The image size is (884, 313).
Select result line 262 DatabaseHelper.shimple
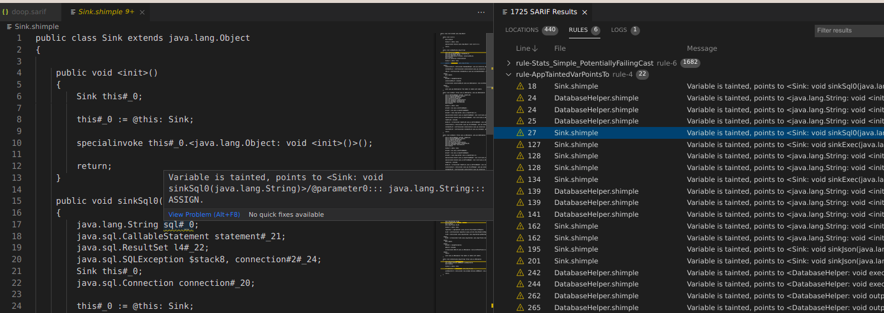point(689,296)
